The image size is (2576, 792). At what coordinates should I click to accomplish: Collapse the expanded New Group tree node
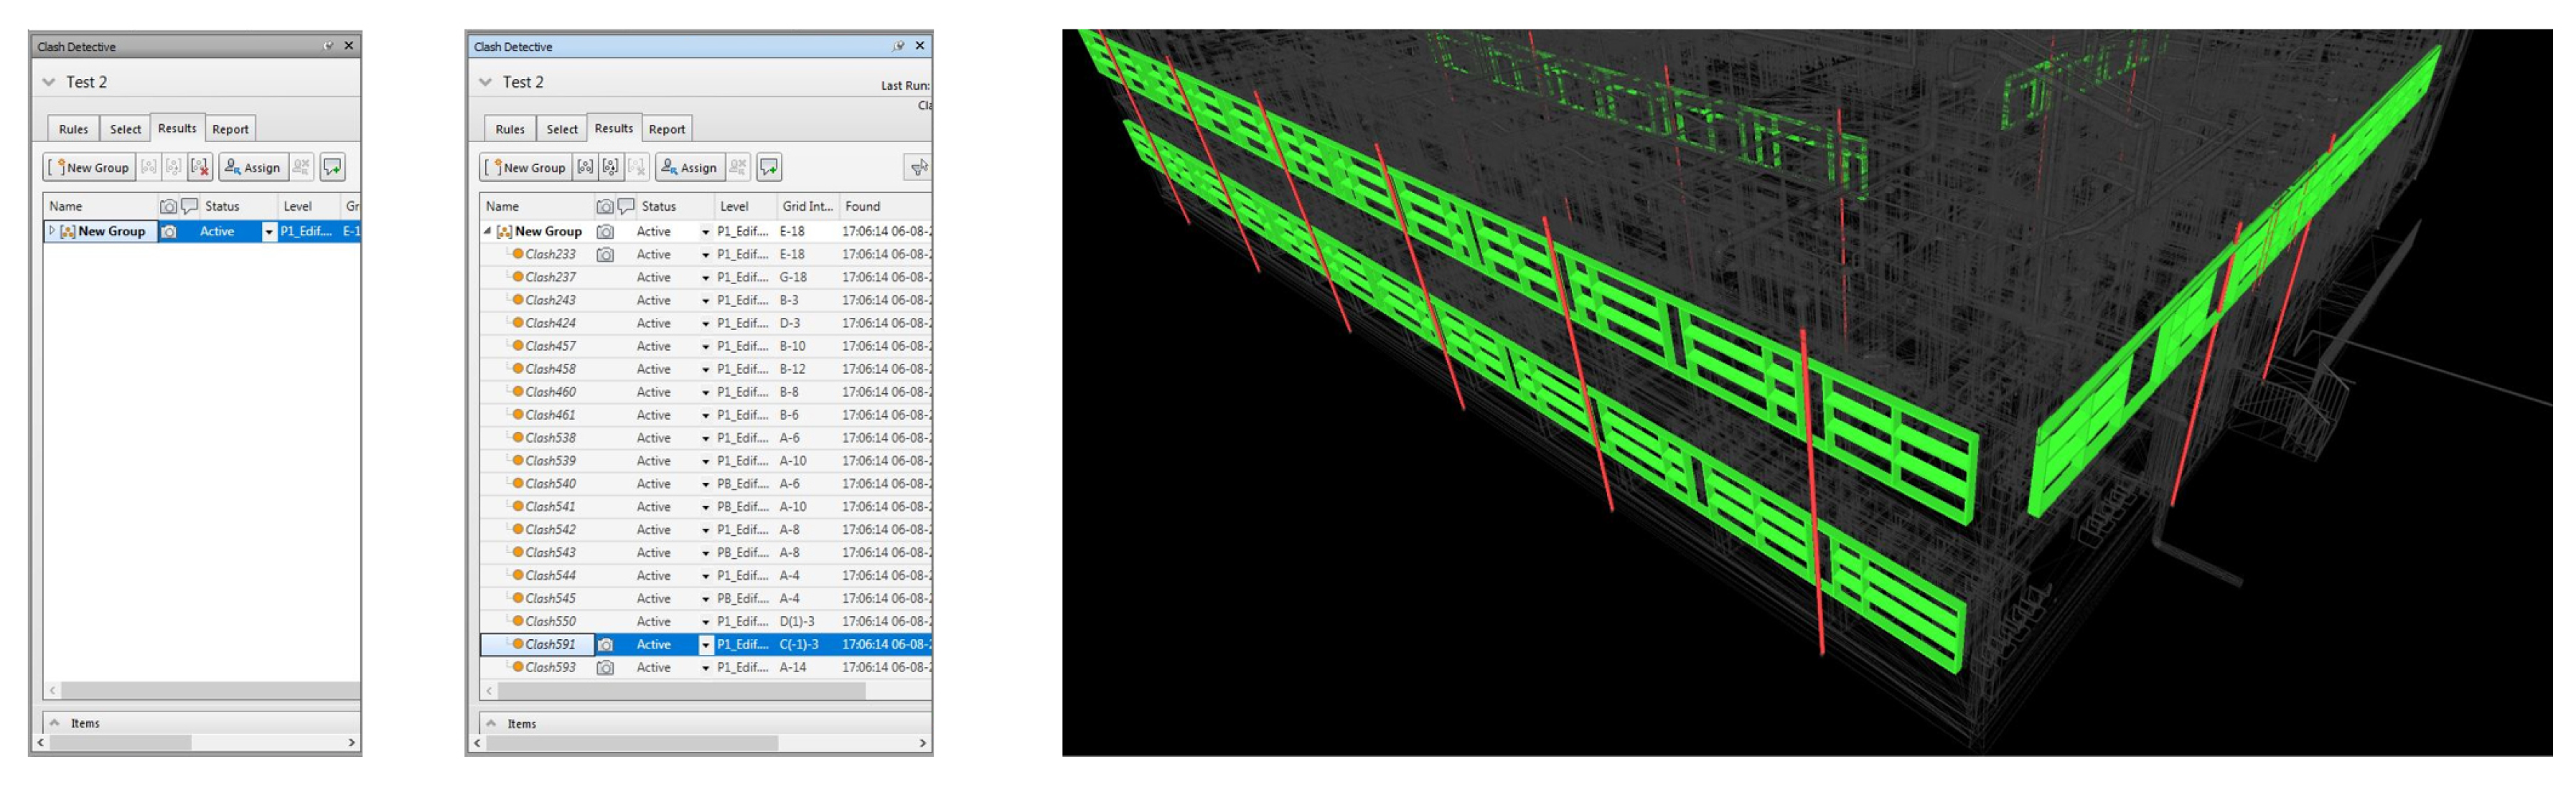[x=488, y=231]
